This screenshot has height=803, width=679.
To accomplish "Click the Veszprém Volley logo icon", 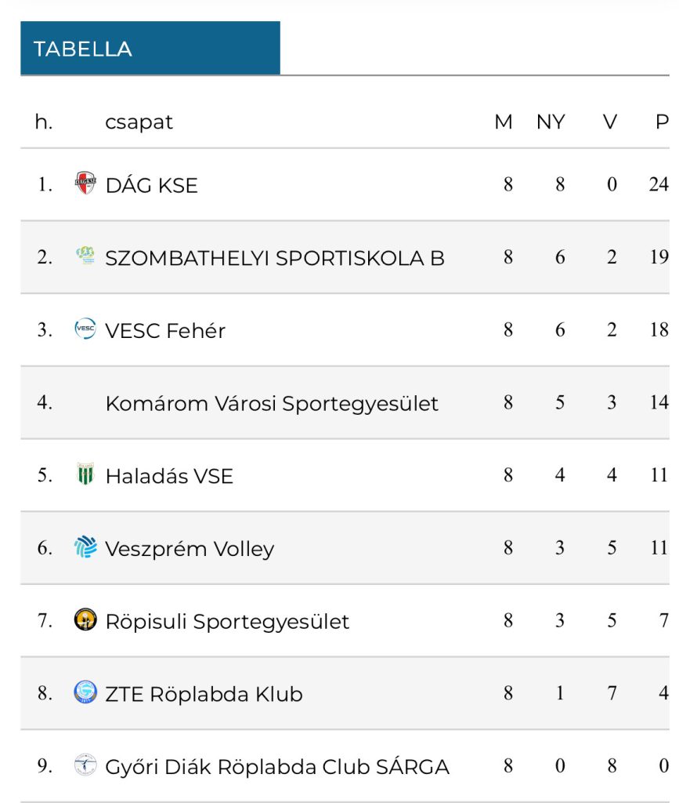I will click(x=85, y=547).
